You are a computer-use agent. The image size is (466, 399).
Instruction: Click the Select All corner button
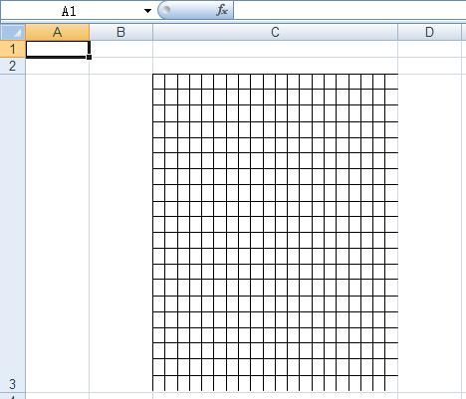tap(13, 32)
